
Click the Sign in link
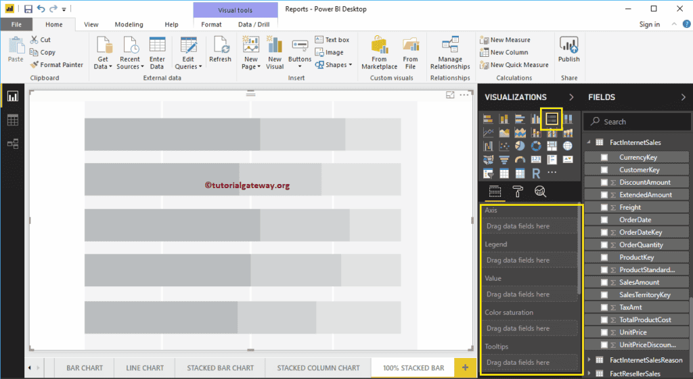[x=649, y=24]
